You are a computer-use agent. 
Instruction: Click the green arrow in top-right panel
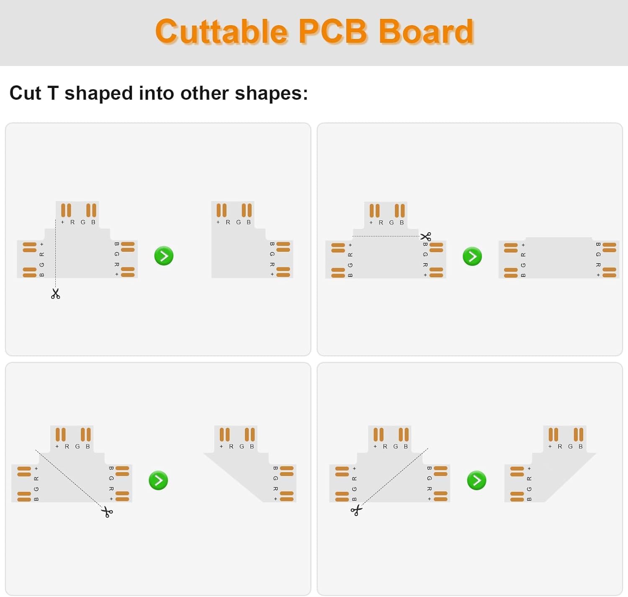[x=472, y=256]
